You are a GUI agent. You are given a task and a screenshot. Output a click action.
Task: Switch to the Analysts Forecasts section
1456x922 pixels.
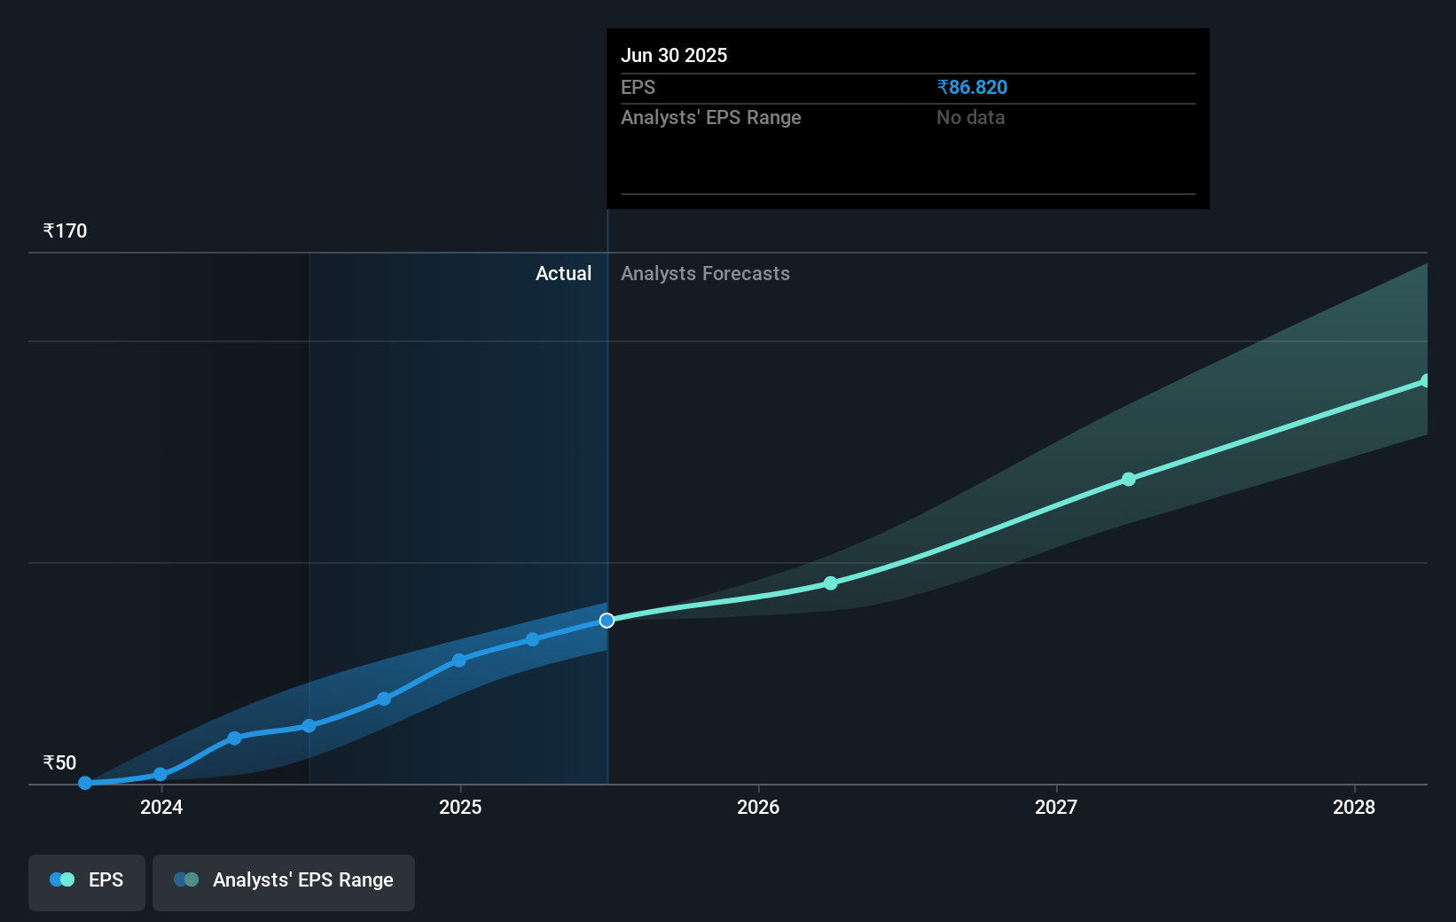tap(705, 274)
